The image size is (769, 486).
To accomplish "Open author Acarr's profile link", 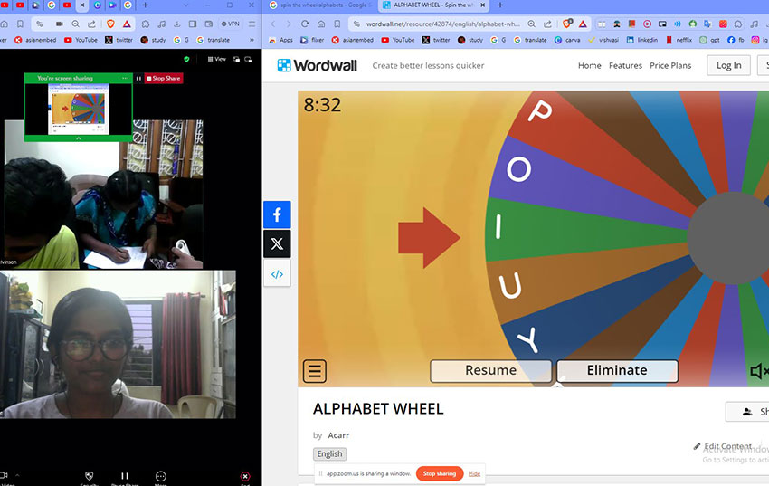I will [x=338, y=435].
